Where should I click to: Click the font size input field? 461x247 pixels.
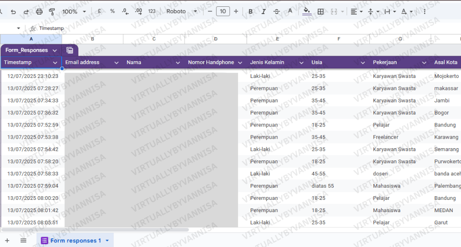click(x=223, y=11)
